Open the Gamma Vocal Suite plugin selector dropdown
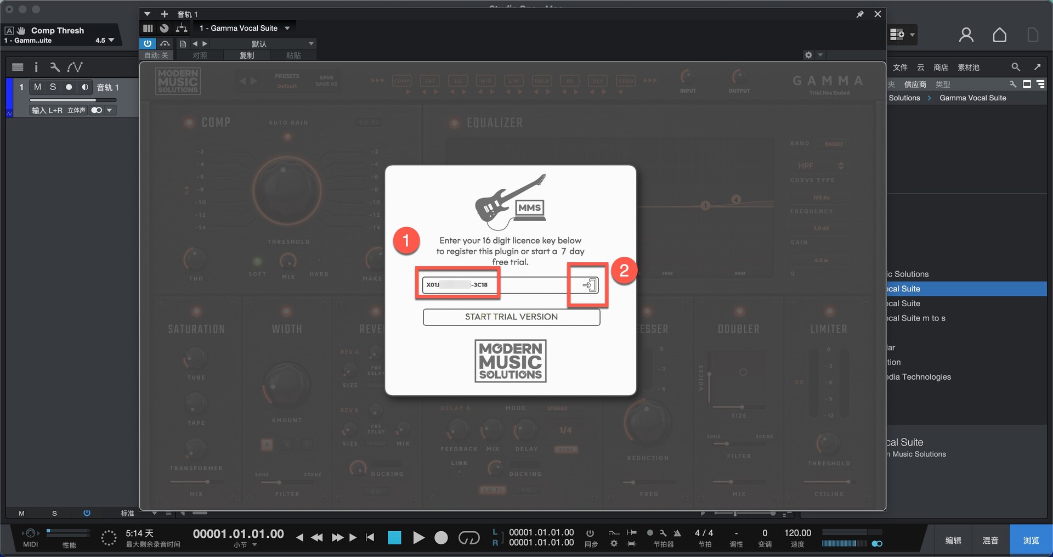Image resolution: width=1053 pixels, height=557 pixels. (244, 28)
